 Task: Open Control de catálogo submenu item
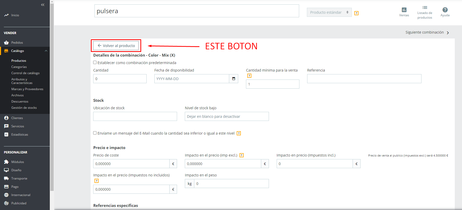pos(25,73)
